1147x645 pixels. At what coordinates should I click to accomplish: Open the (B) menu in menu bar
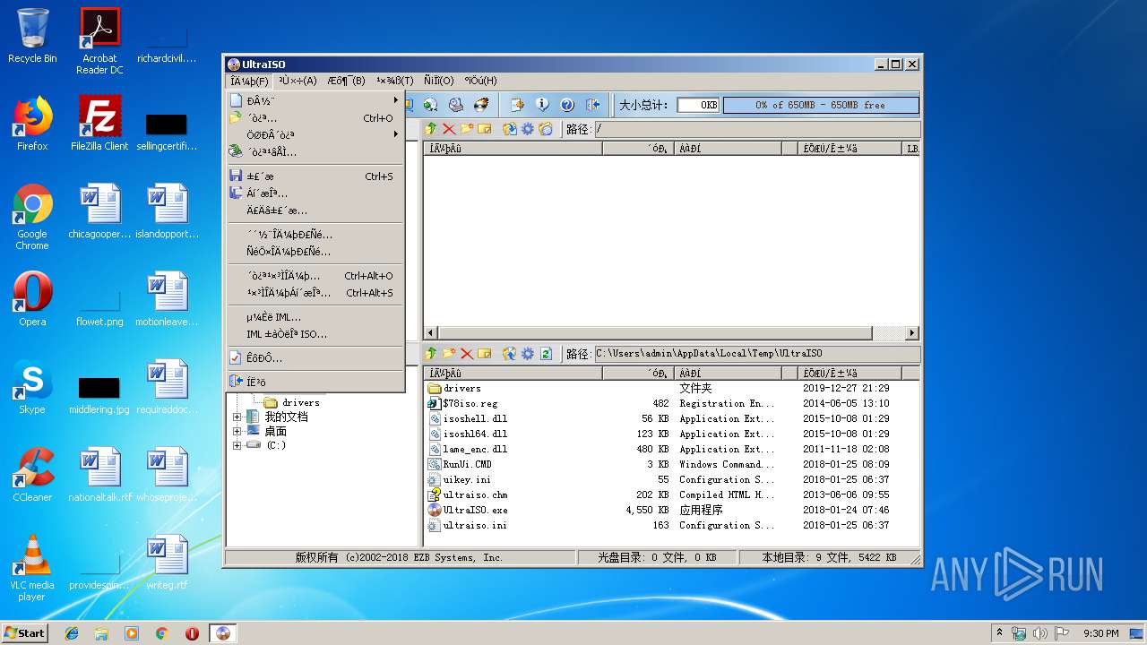(x=346, y=81)
